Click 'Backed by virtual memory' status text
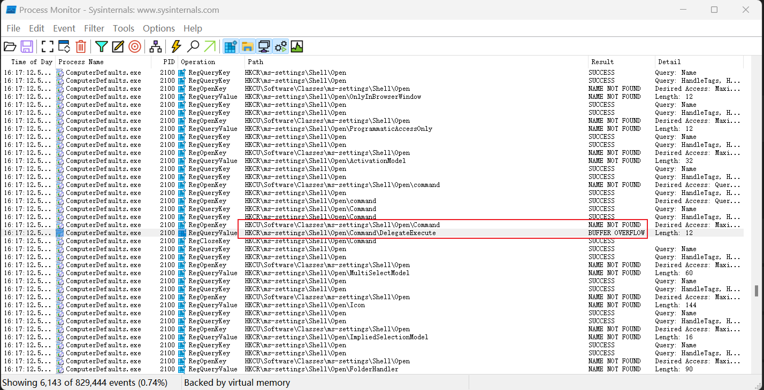 tap(237, 383)
